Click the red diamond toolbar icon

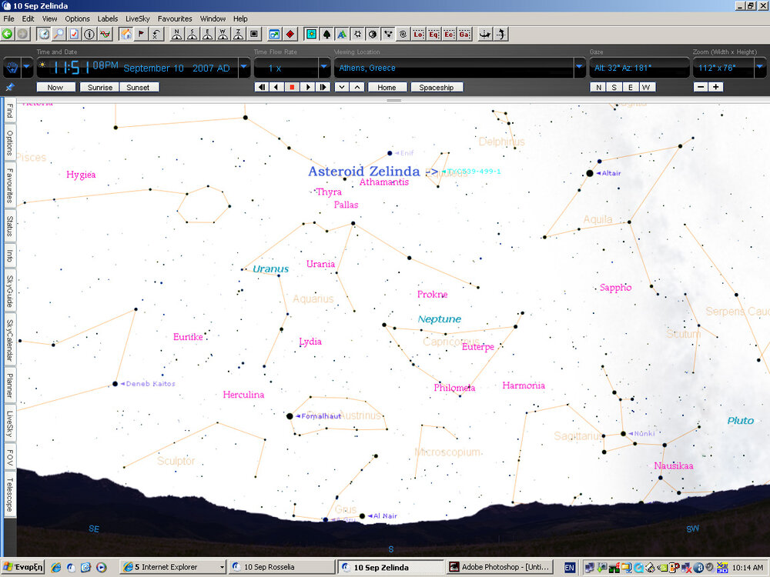tap(290, 34)
